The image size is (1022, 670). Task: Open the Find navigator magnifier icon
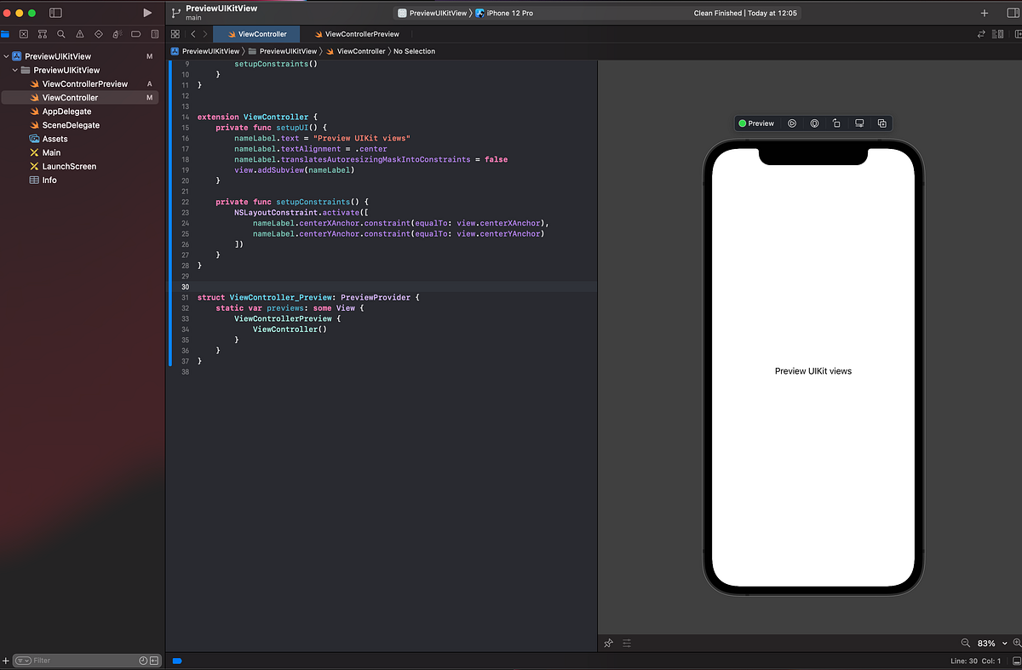click(61, 34)
